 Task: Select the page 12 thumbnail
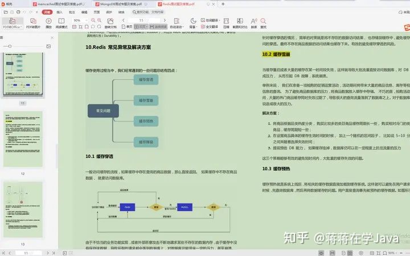point(23,139)
